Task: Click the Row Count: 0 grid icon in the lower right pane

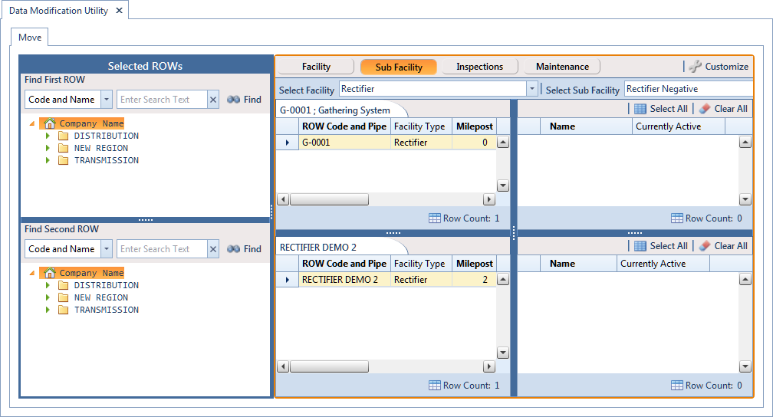Action: [x=677, y=386]
